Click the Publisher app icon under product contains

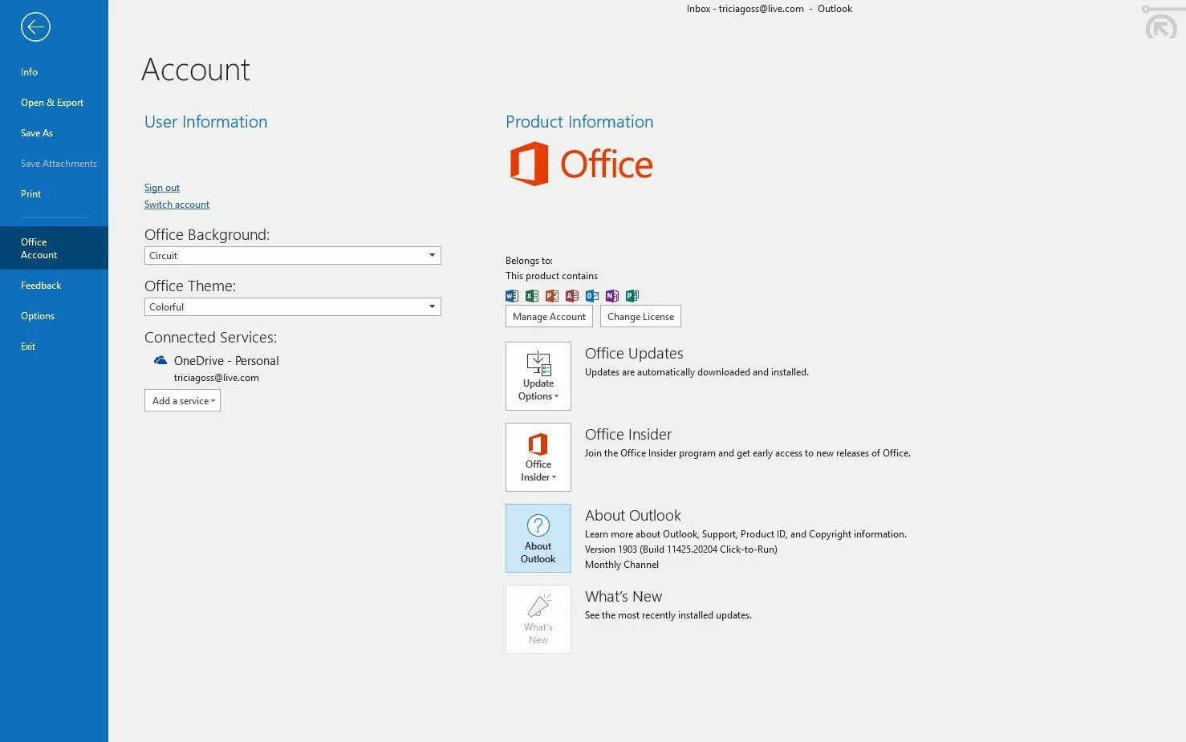(x=632, y=296)
